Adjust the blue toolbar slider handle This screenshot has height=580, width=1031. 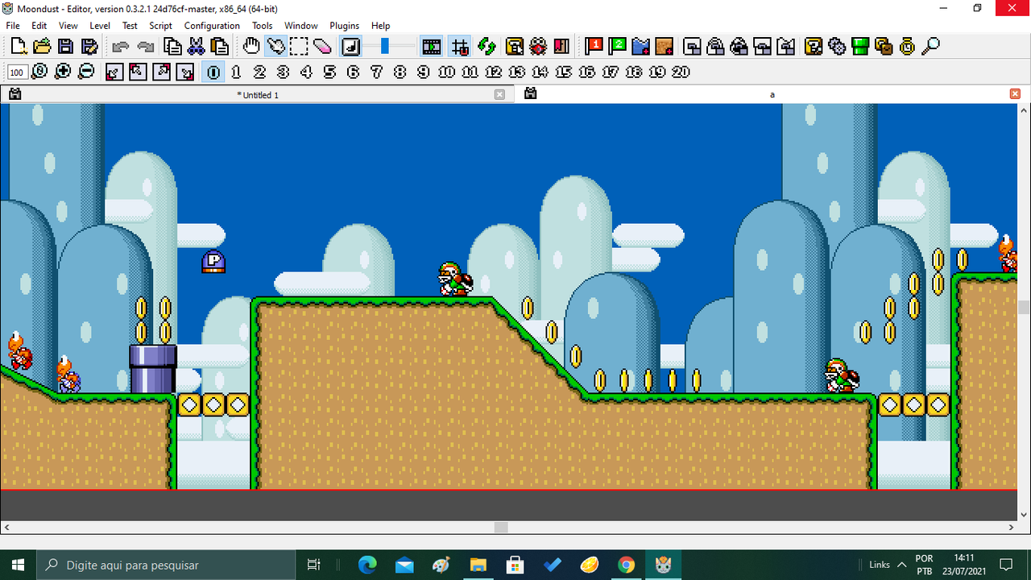click(385, 46)
